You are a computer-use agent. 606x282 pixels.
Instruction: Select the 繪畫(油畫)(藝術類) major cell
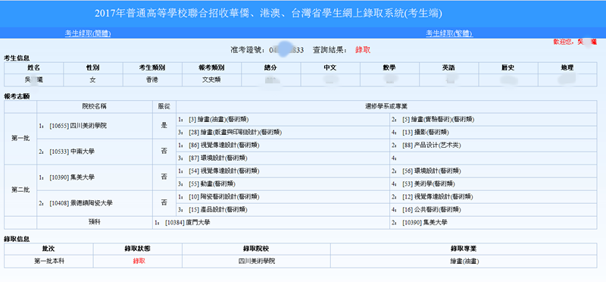point(283,120)
